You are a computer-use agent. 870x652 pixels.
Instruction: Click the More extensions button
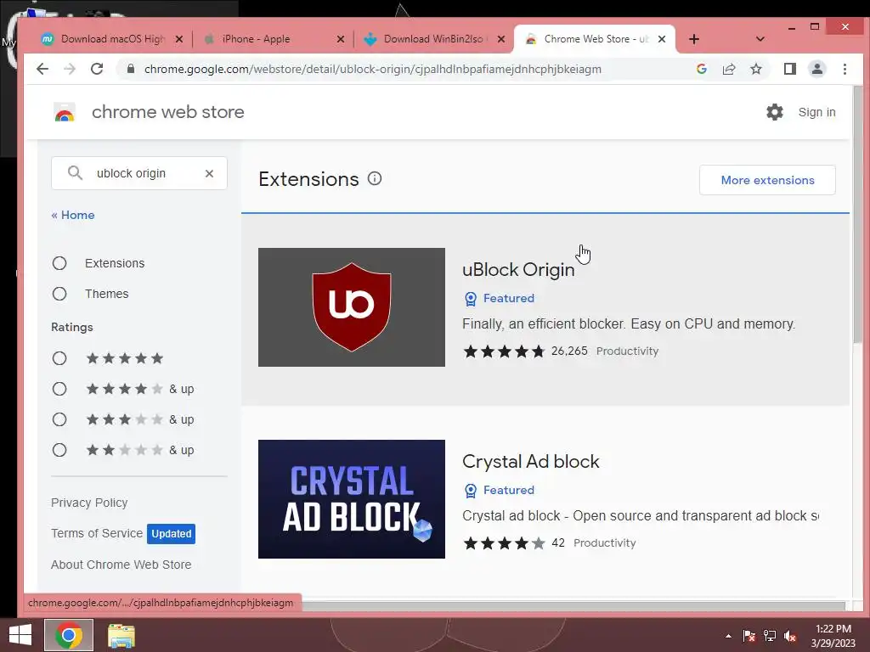coord(767,180)
